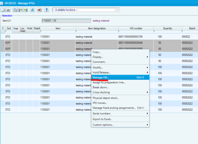Open help with the question mark icon

tap(47, 10)
